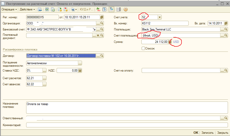Open calendar for document date field
230x136 pixels.
pos(102,17)
